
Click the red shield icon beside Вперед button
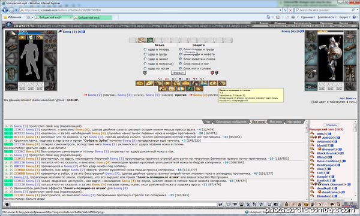[212, 73]
